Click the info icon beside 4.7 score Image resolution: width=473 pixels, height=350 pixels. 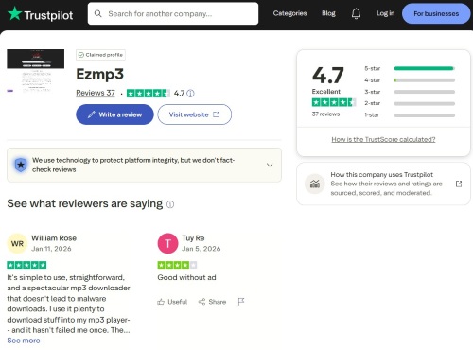tap(190, 94)
